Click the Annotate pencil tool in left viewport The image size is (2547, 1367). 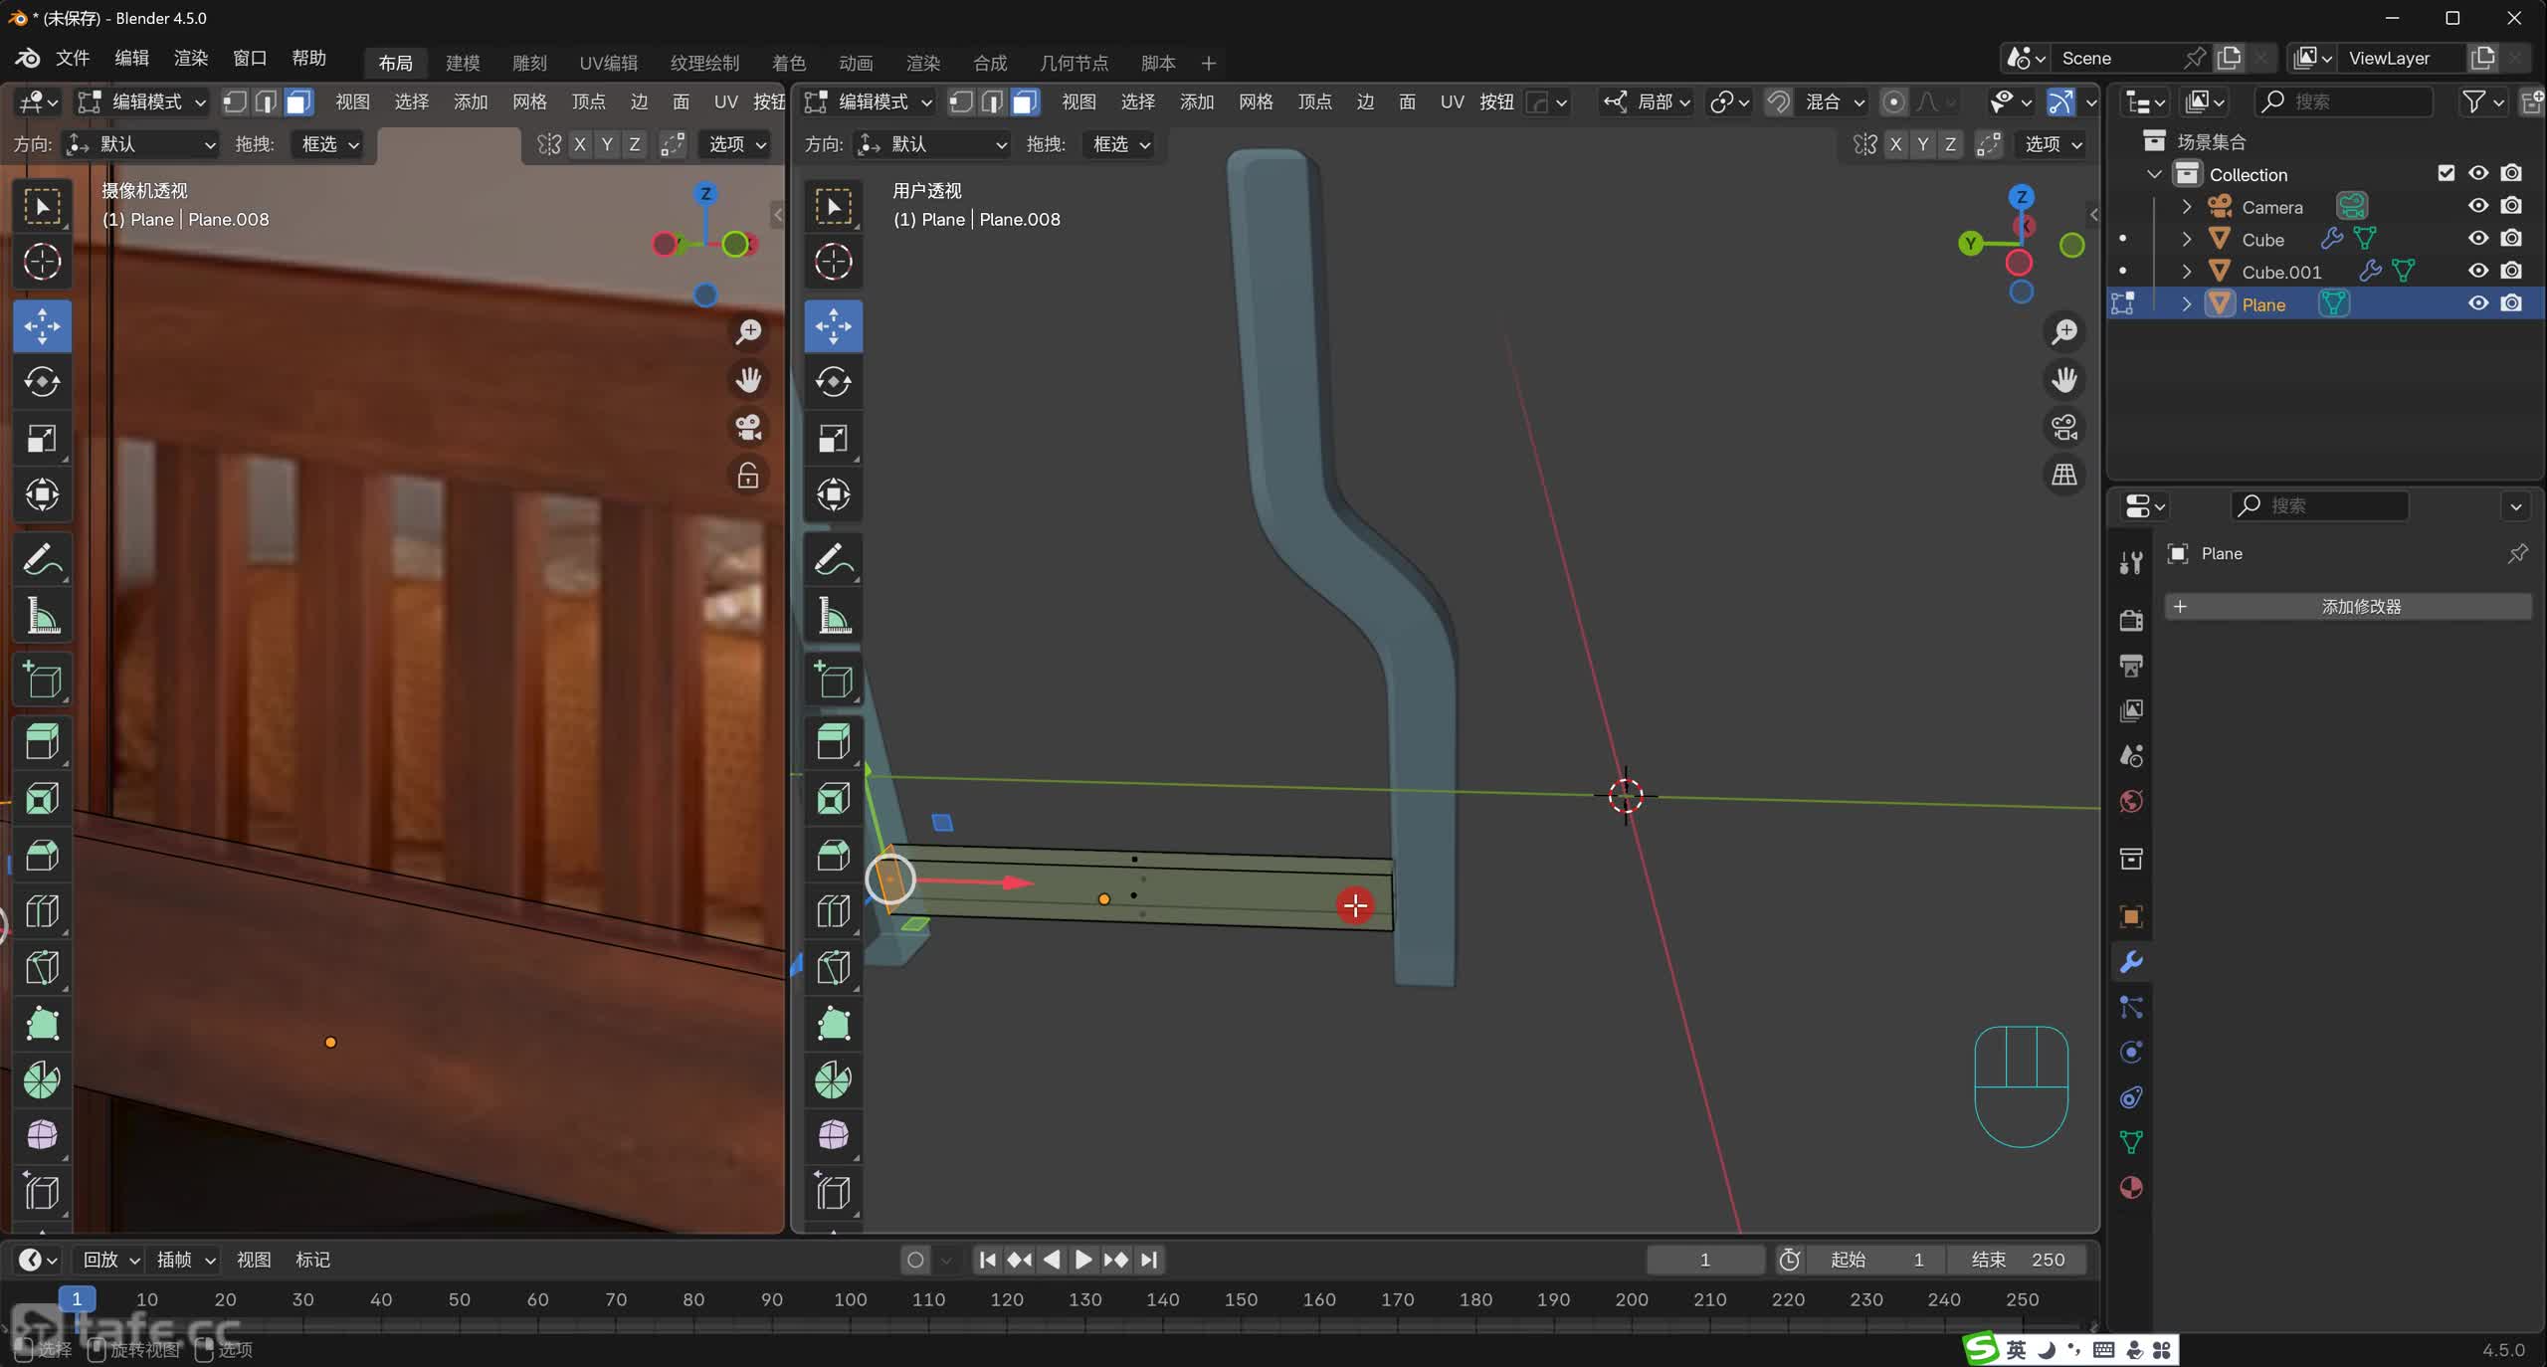click(42, 560)
